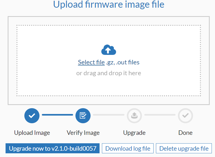Click the Upload firmware image file heading
Screen dimensions: 215x157
[x=108, y=5]
